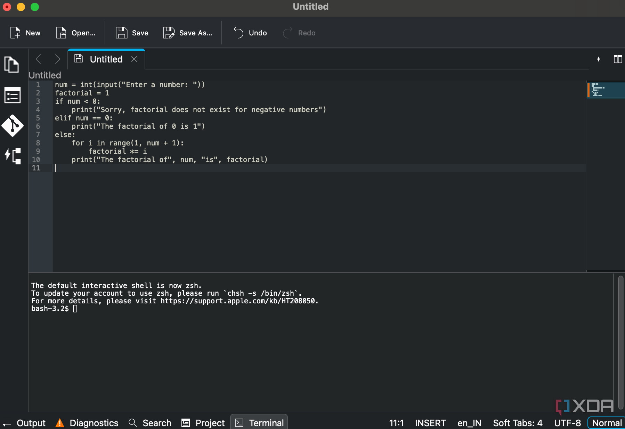Open the Diagnostics bottom panel tab
625x429 pixels.
[87, 423]
